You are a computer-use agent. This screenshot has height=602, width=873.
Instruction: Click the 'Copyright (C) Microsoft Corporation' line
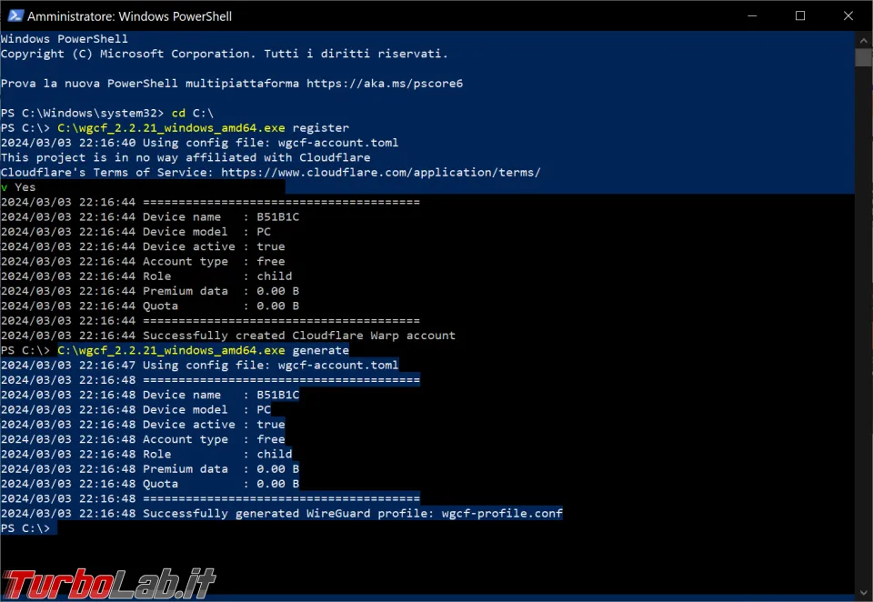pos(225,54)
